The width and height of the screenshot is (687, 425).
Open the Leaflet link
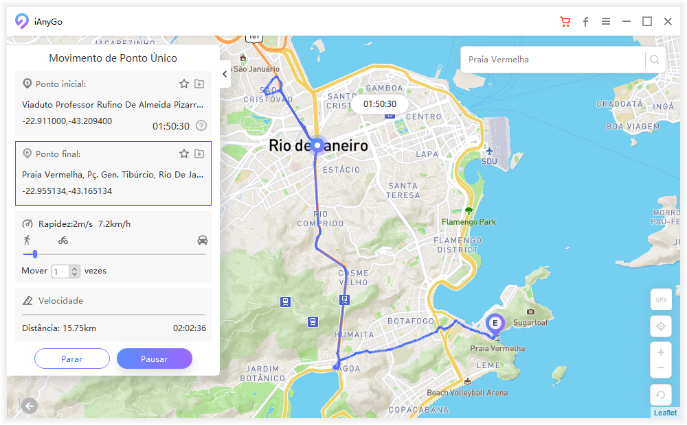665,413
